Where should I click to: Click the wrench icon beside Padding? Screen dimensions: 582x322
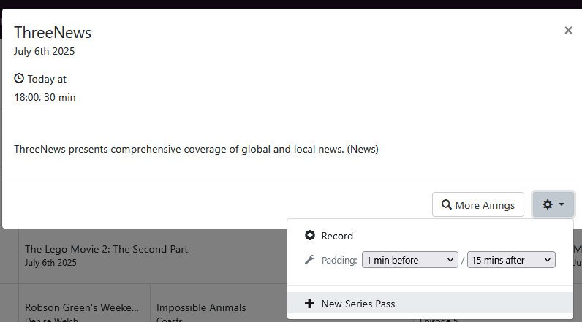pos(310,260)
